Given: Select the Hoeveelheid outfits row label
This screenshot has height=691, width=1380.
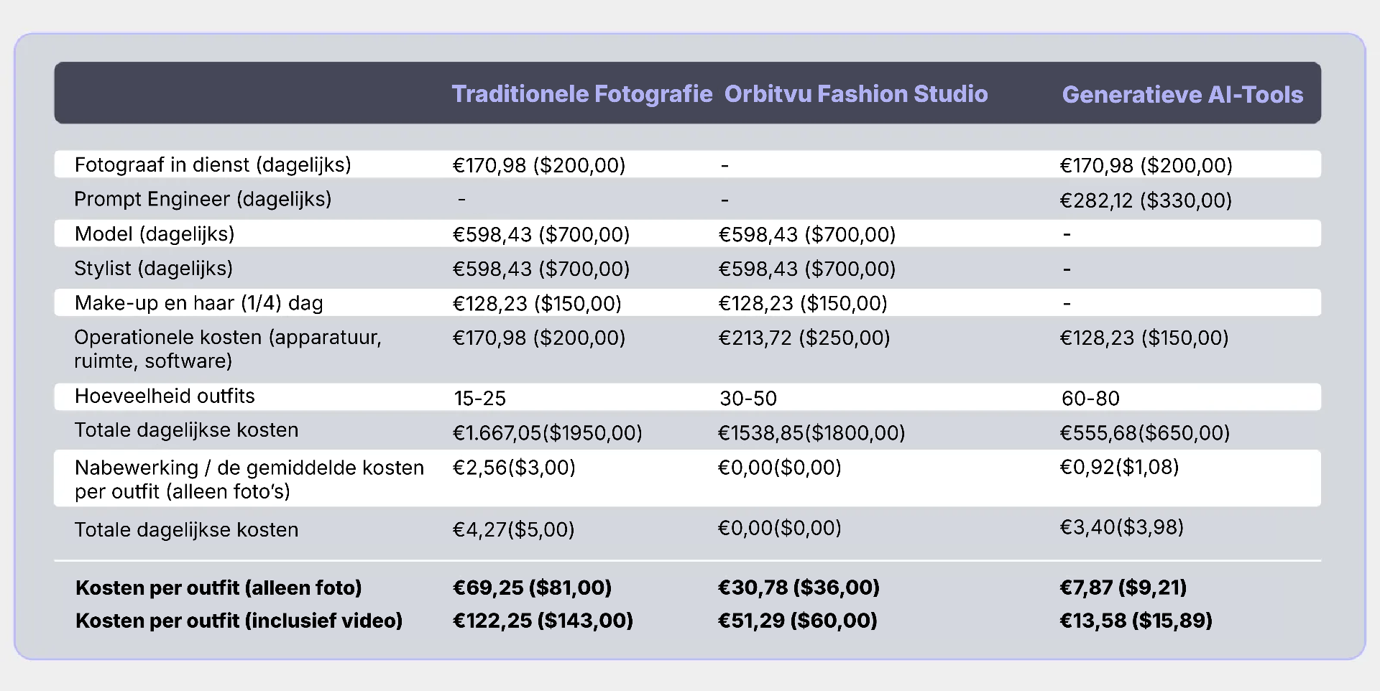Looking at the screenshot, I should [x=165, y=396].
